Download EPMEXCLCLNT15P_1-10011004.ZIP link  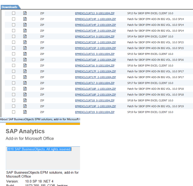click(95, 42)
